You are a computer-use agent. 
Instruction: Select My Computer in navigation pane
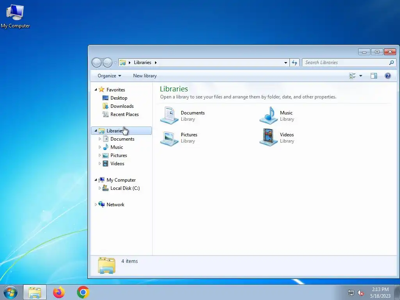pyautogui.click(x=121, y=180)
